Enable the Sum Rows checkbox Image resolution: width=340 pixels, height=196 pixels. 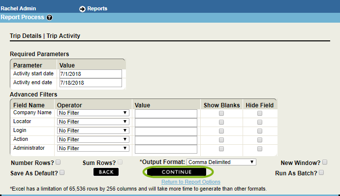click(x=120, y=162)
